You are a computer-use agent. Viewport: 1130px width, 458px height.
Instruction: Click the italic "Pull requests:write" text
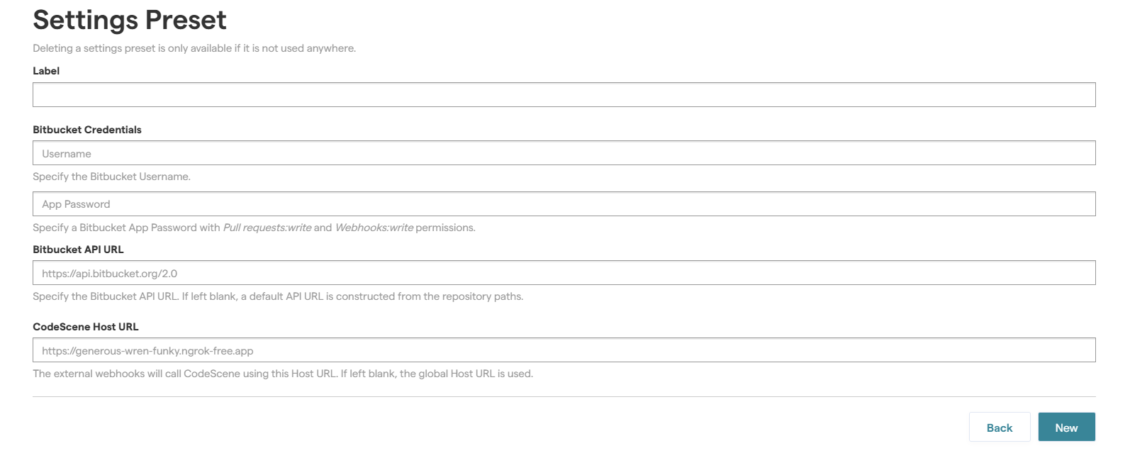click(267, 228)
